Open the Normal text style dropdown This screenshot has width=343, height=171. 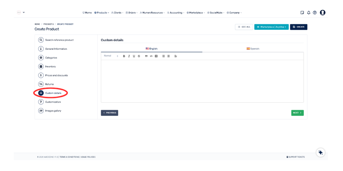111,56
